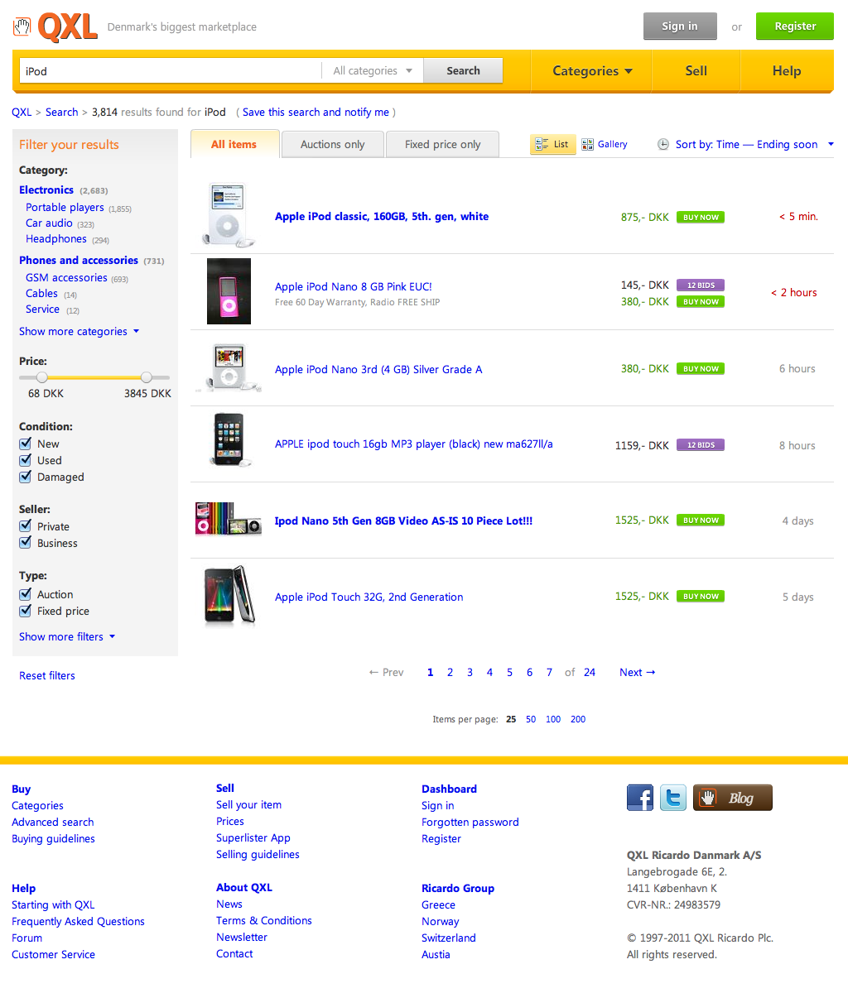Switch to List view icon
848x993 pixels.
[x=542, y=144]
